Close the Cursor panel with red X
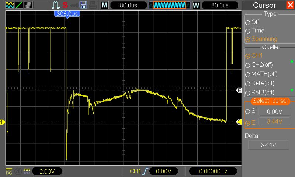295x177 pixels. point(290,5)
